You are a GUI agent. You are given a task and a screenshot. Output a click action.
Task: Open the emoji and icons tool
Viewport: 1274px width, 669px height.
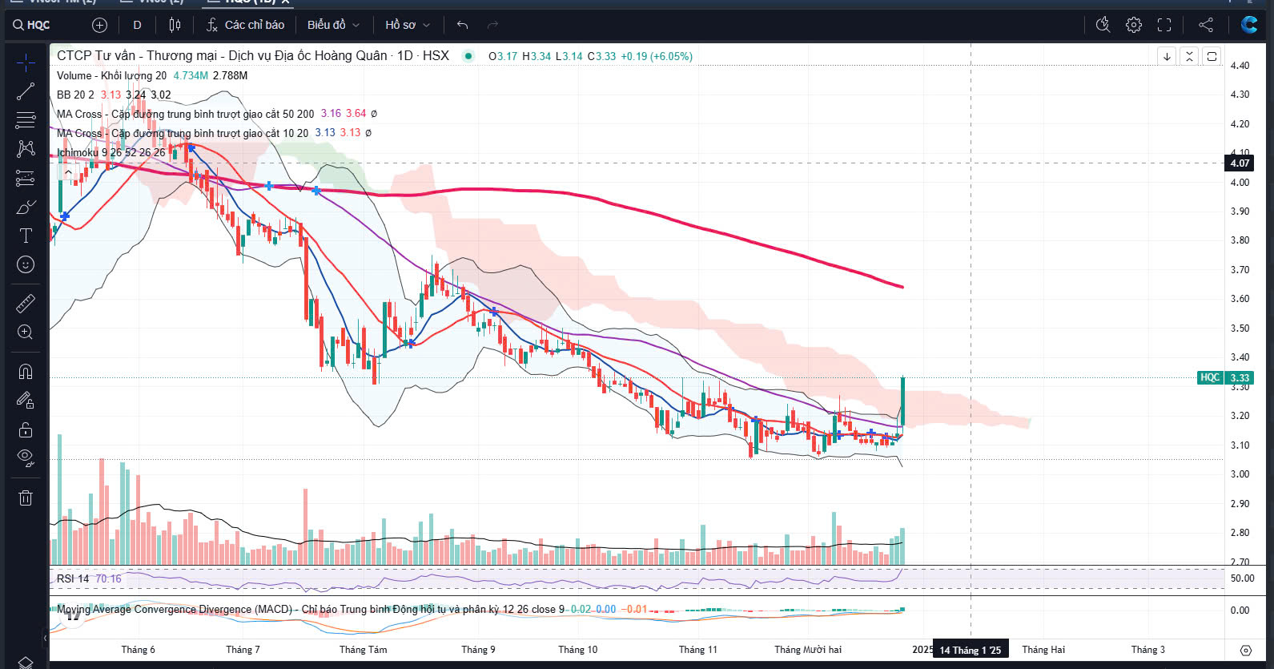(26, 264)
